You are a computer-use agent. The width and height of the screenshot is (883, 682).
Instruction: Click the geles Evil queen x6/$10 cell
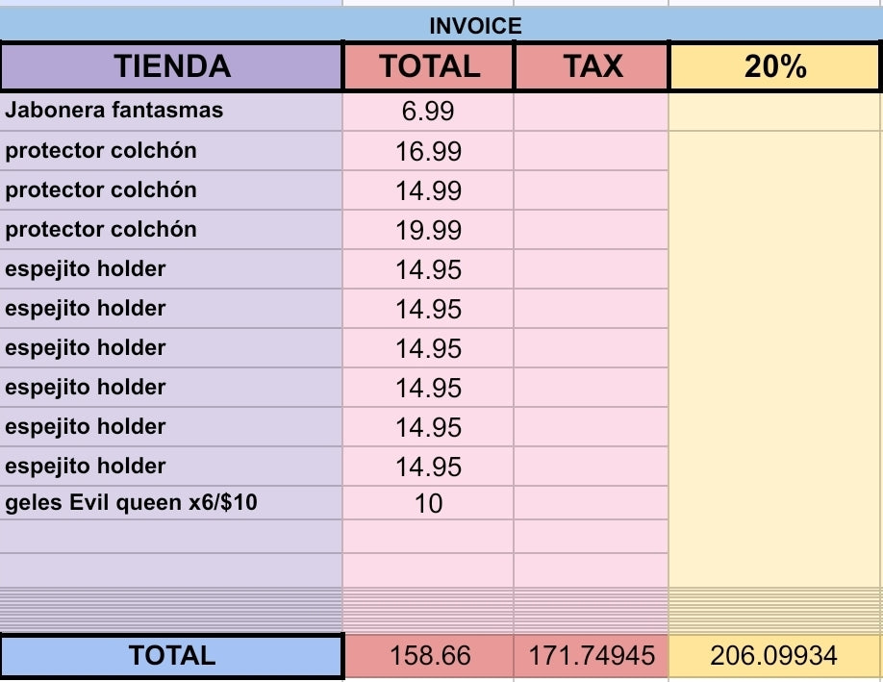172,503
